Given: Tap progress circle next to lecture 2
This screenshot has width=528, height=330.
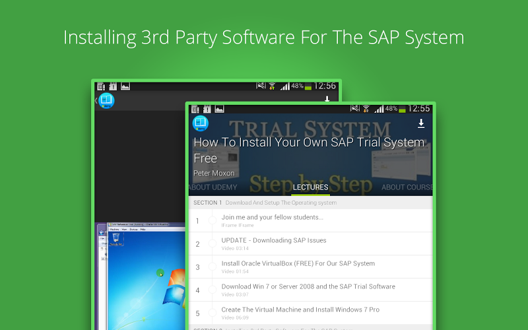Looking at the screenshot, I should pos(213,244).
